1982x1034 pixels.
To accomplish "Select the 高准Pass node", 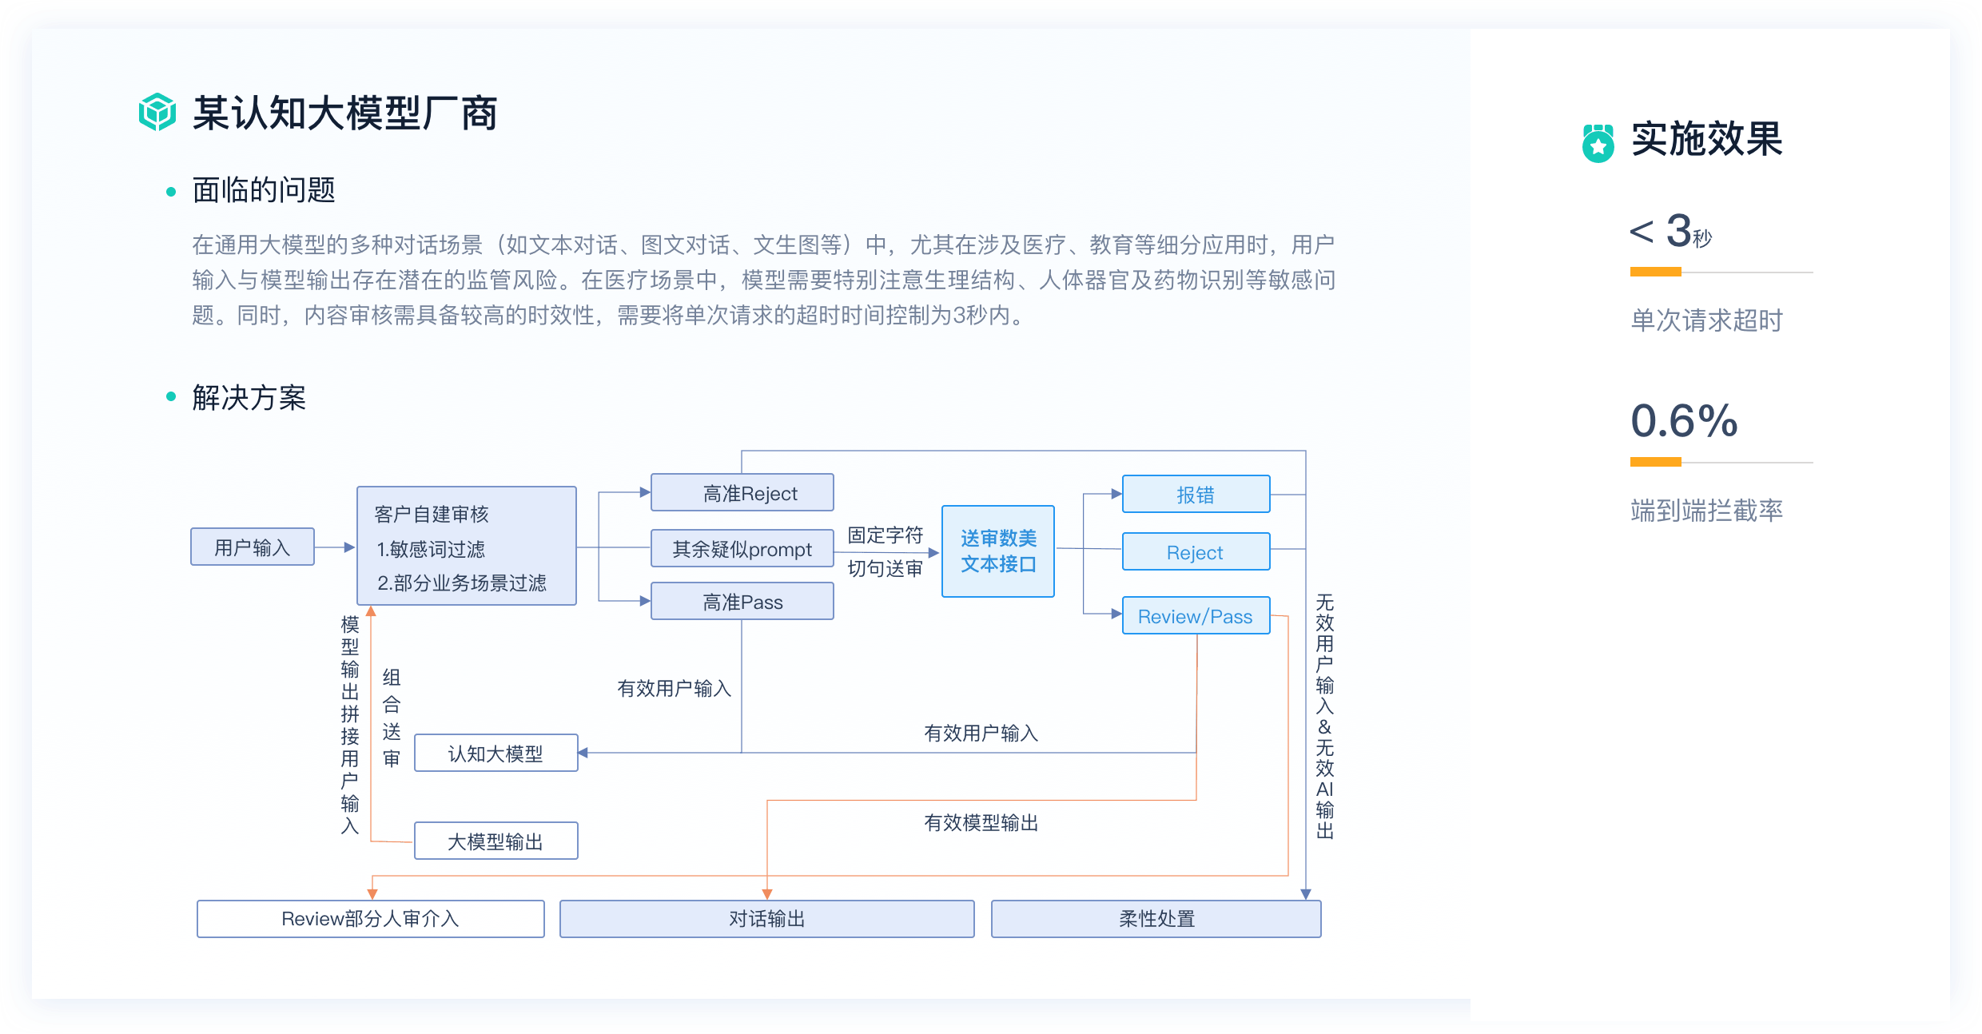I will pos(742,602).
